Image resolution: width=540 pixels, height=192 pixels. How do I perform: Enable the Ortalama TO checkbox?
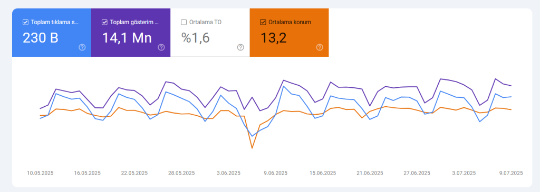[x=184, y=22]
